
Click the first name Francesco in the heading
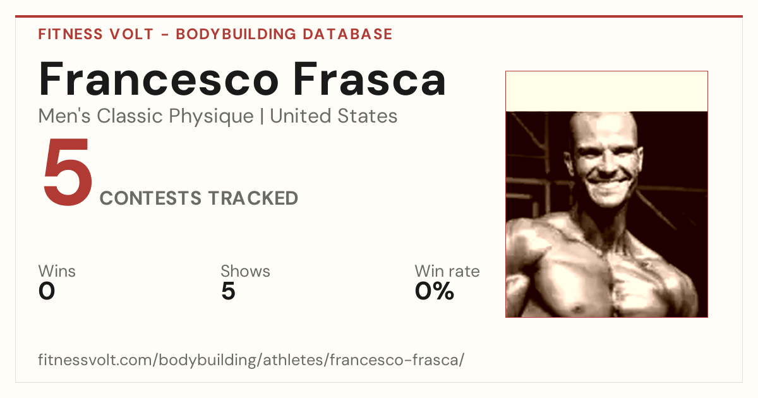pyautogui.click(x=159, y=79)
